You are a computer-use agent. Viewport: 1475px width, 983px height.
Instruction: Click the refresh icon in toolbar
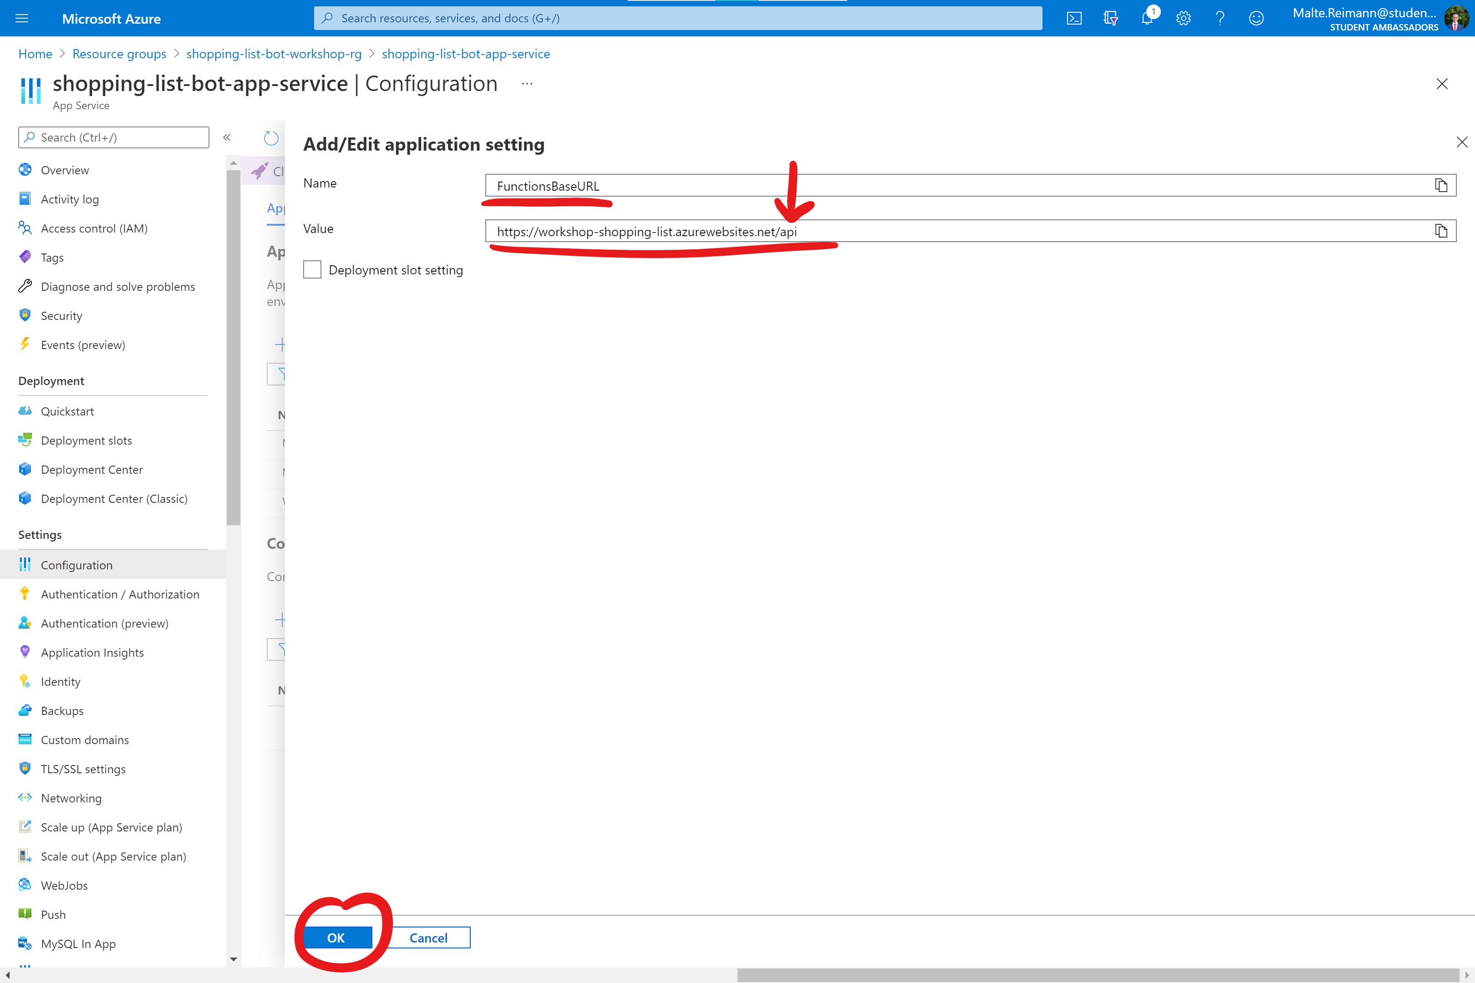click(x=271, y=138)
